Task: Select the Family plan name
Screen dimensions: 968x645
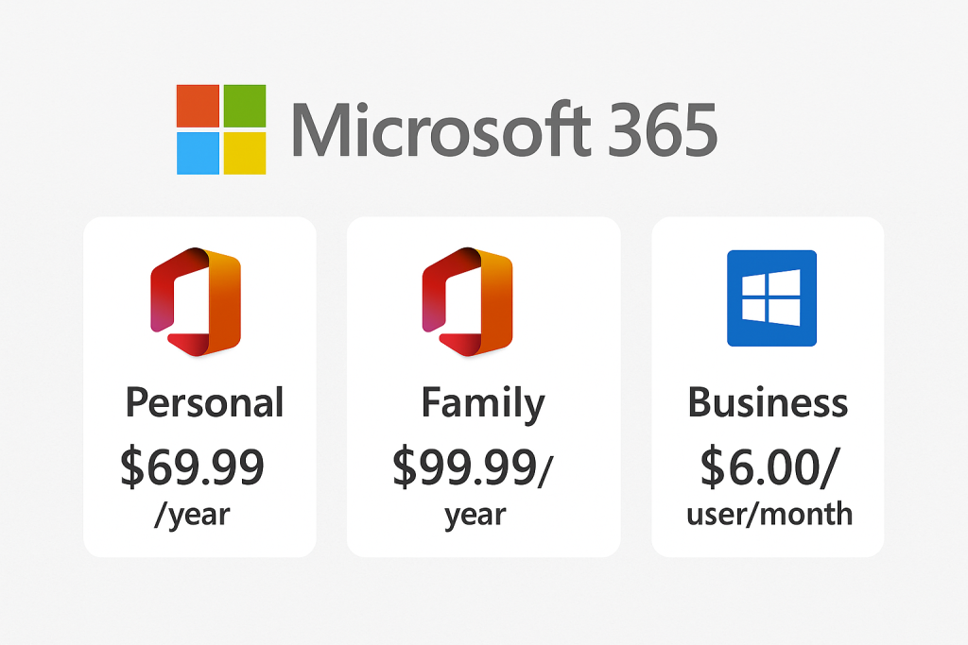Action: pos(483,403)
